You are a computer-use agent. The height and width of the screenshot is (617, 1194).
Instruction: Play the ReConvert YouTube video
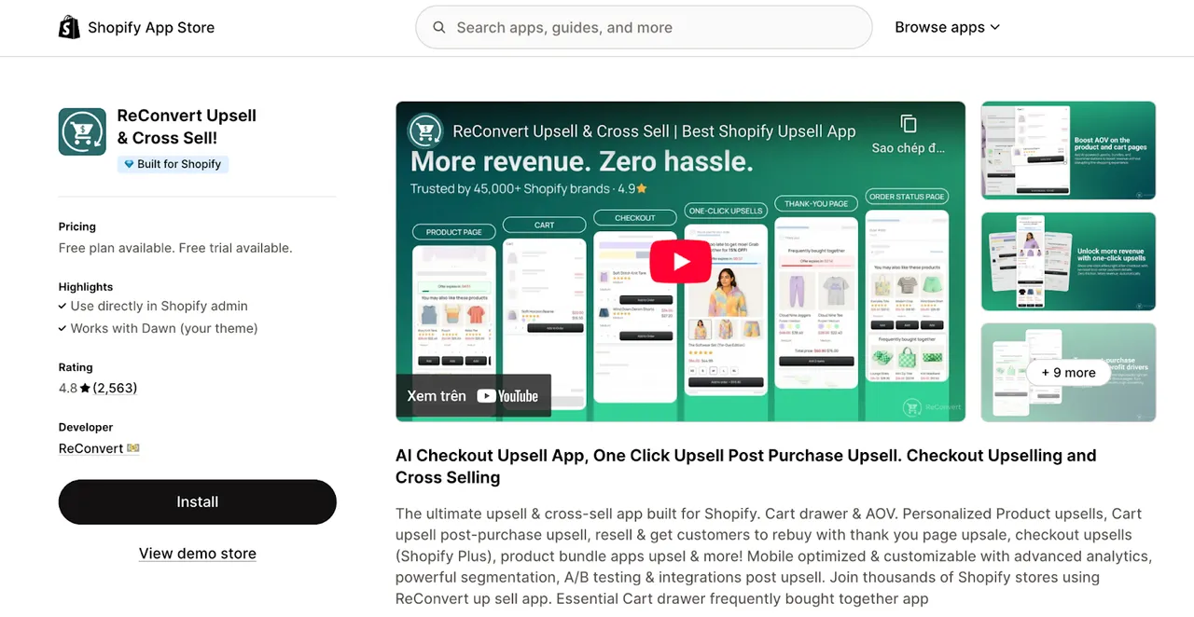click(x=680, y=262)
